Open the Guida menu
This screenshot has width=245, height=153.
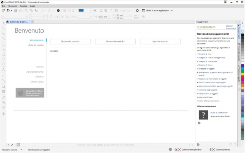32,6
